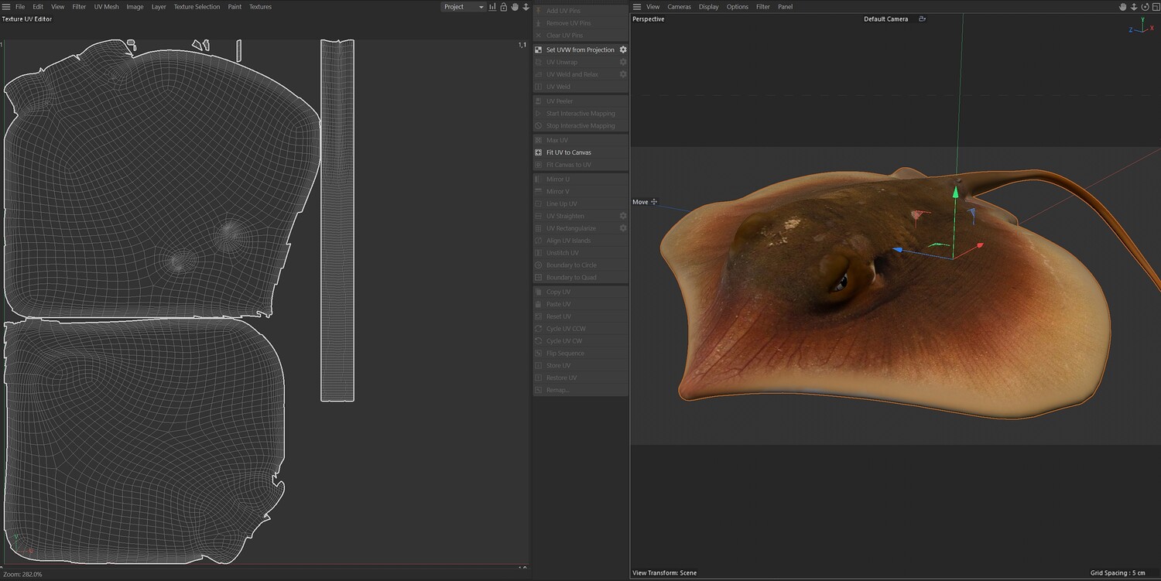Click the Set UVW from Projection command
This screenshot has height=581, width=1161.
point(580,50)
